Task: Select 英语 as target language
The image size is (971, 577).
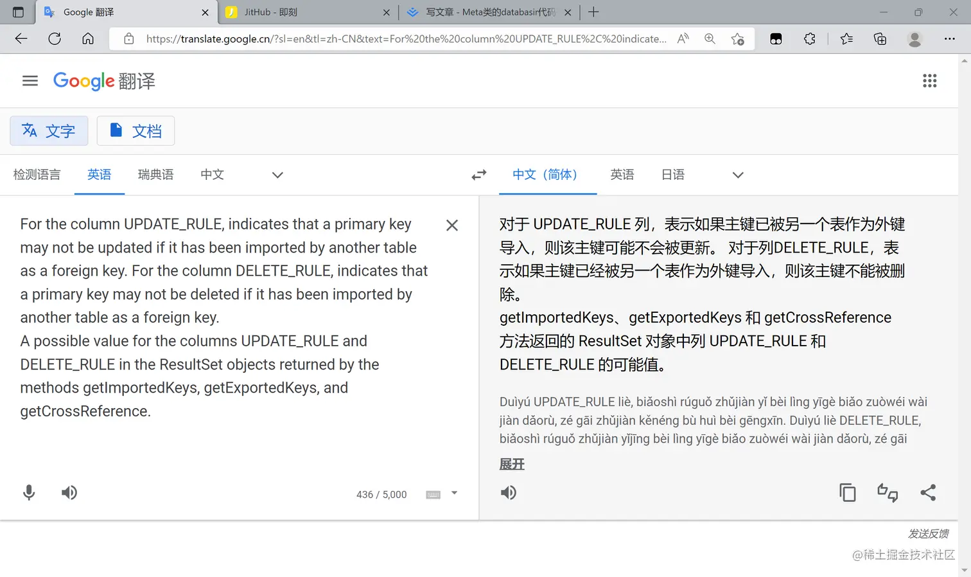Action: tap(622, 175)
